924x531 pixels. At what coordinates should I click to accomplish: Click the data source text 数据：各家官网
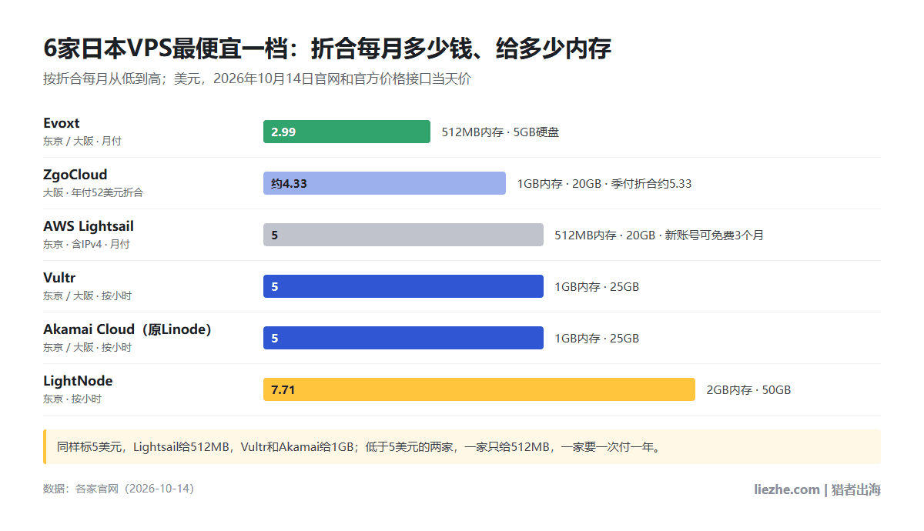119,489
